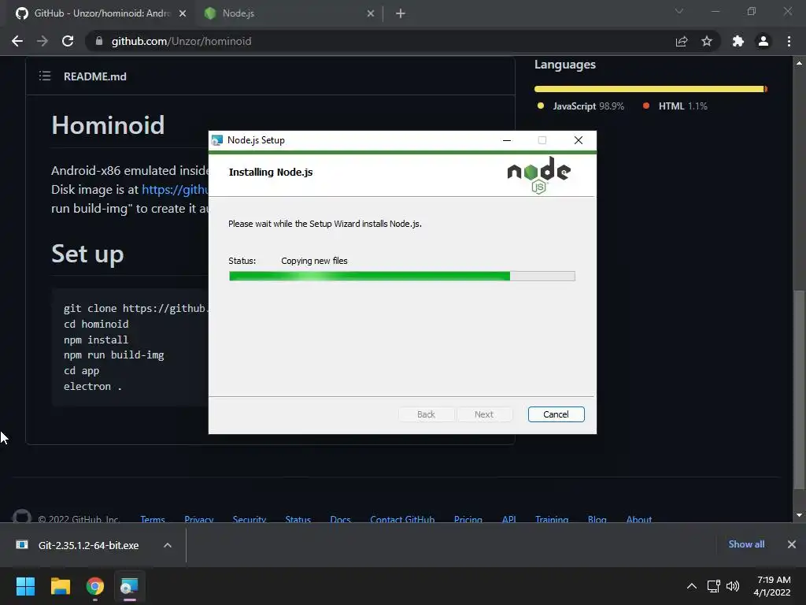The width and height of the screenshot is (806, 605).
Task: Click the page vertical scrollbar
Action: click(x=799, y=389)
